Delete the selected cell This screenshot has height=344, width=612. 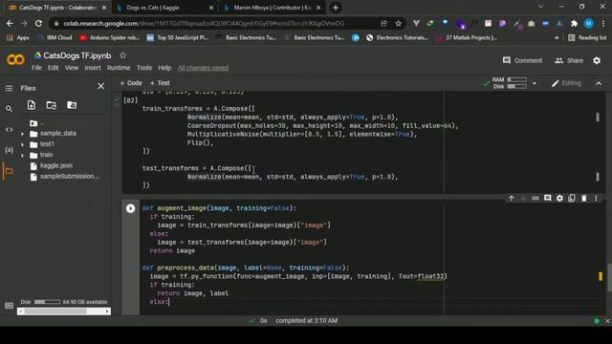(x=584, y=198)
